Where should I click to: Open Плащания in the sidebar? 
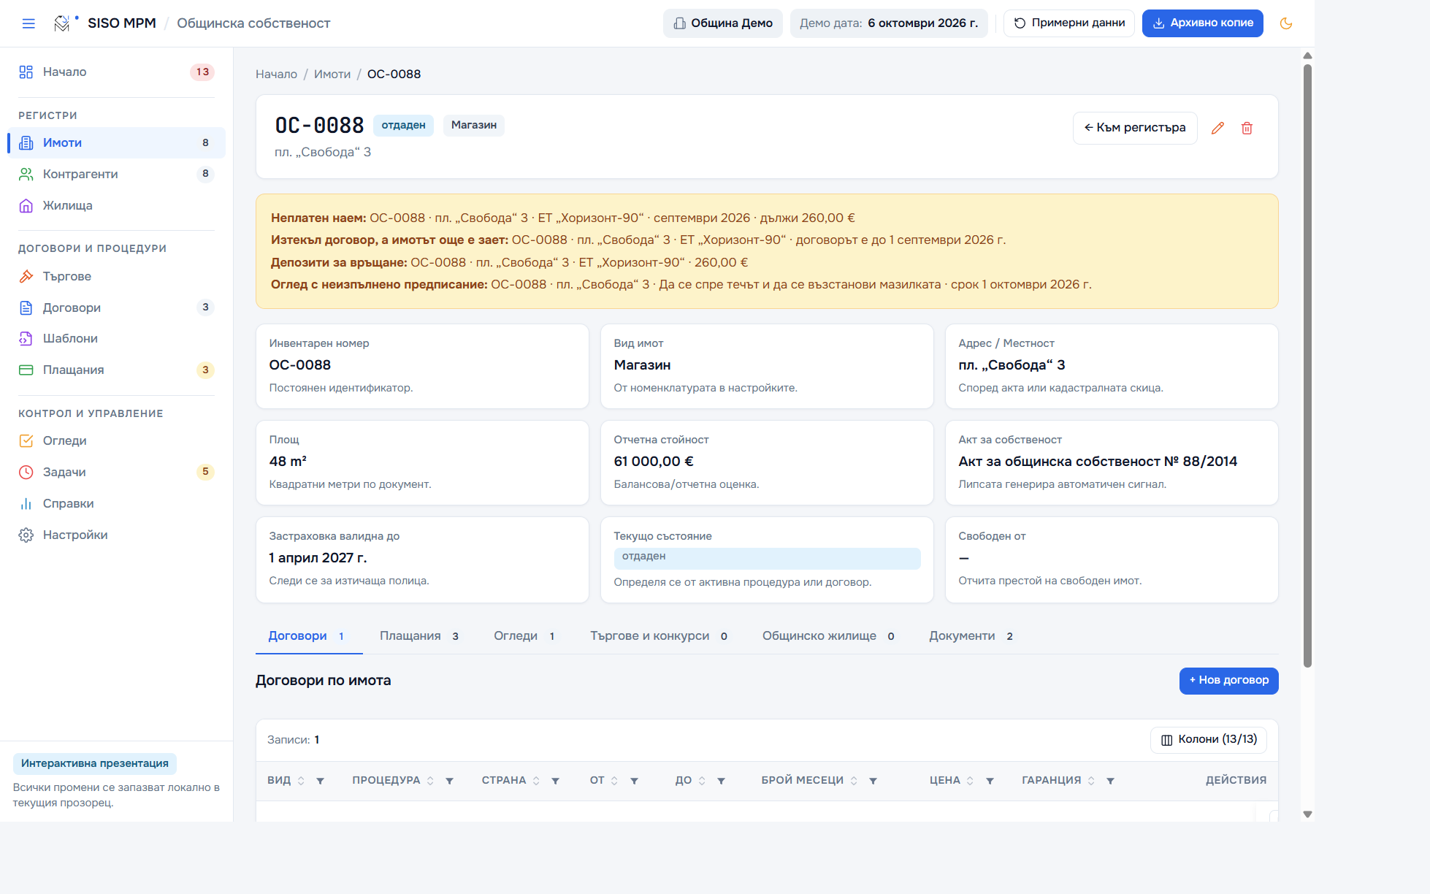pyautogui.click(x=116, y=370)
